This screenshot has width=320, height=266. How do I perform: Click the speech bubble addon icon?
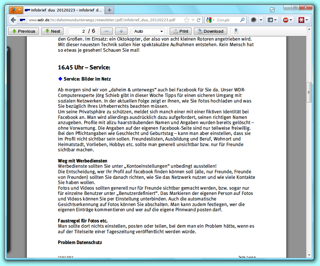click(254, 20)
